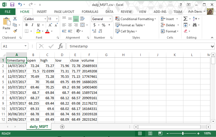Image resolution: width=216 pixels, height=137 pixels.
Task: Click the Borders icon
Action: pyautogui.click(x=26, y=31)
